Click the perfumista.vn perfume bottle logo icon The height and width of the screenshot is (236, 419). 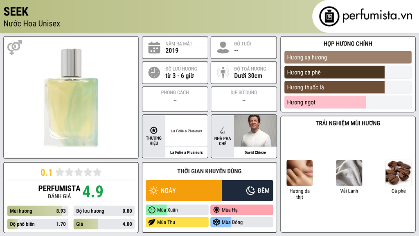click(329, 16)
